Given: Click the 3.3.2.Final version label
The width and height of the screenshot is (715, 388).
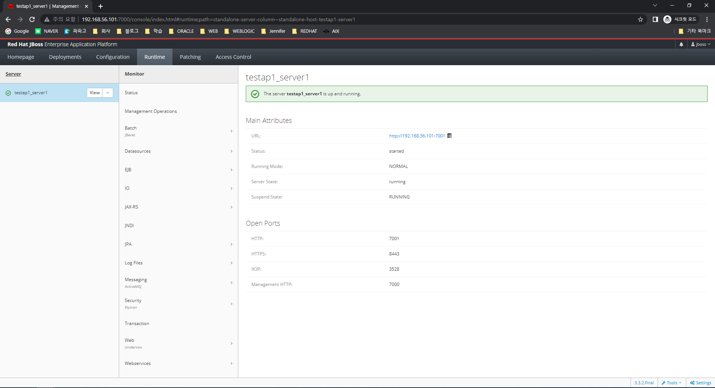Looking at the screenshot, I should click(x=644, y=383).
